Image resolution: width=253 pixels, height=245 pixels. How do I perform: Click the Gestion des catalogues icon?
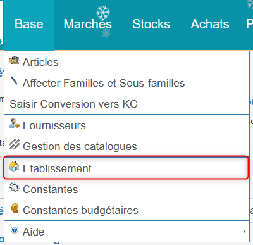coord(15,144)
